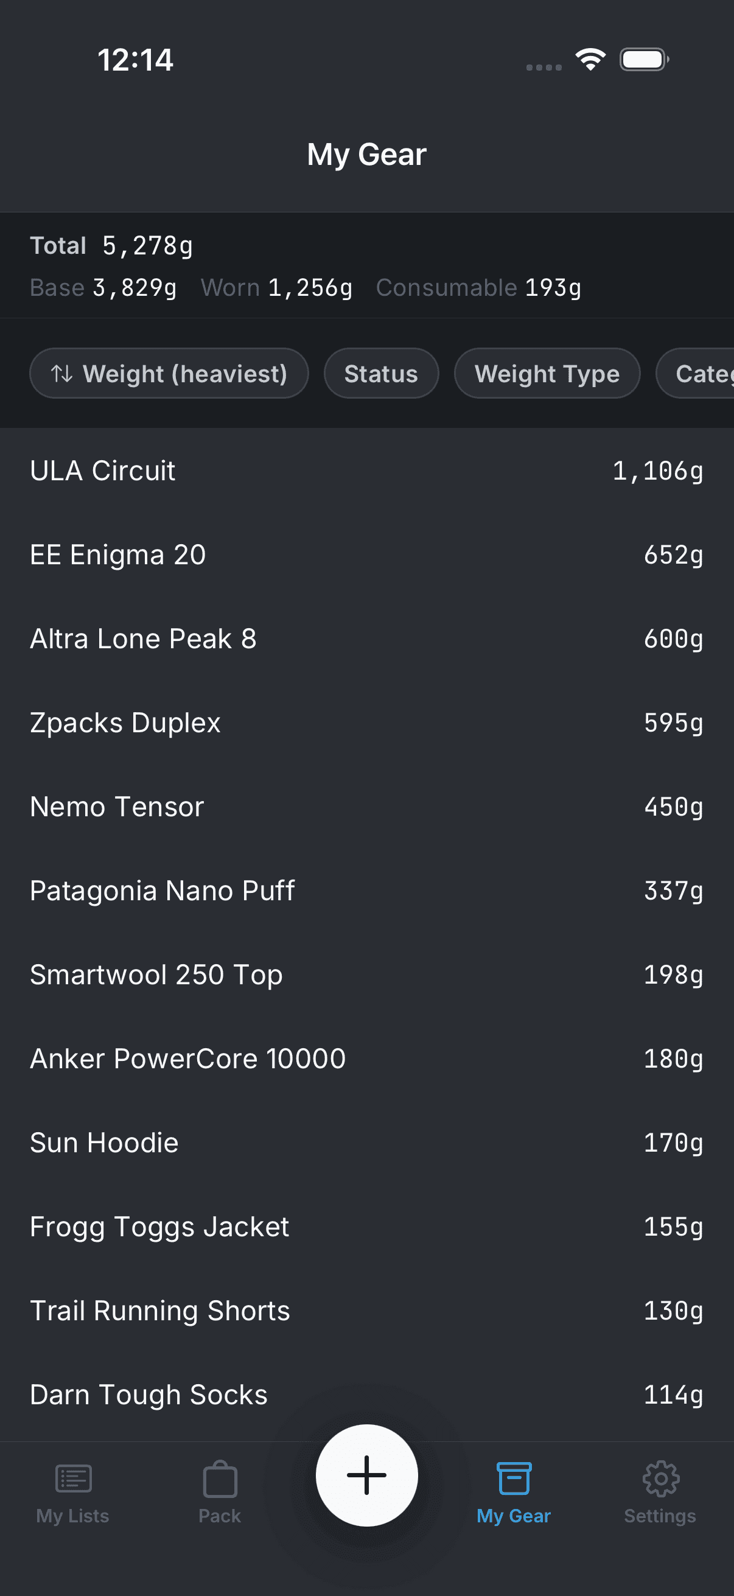
Task: Expand the Weight Type filter
Action: pyautogui.click(x=547, y=374)
